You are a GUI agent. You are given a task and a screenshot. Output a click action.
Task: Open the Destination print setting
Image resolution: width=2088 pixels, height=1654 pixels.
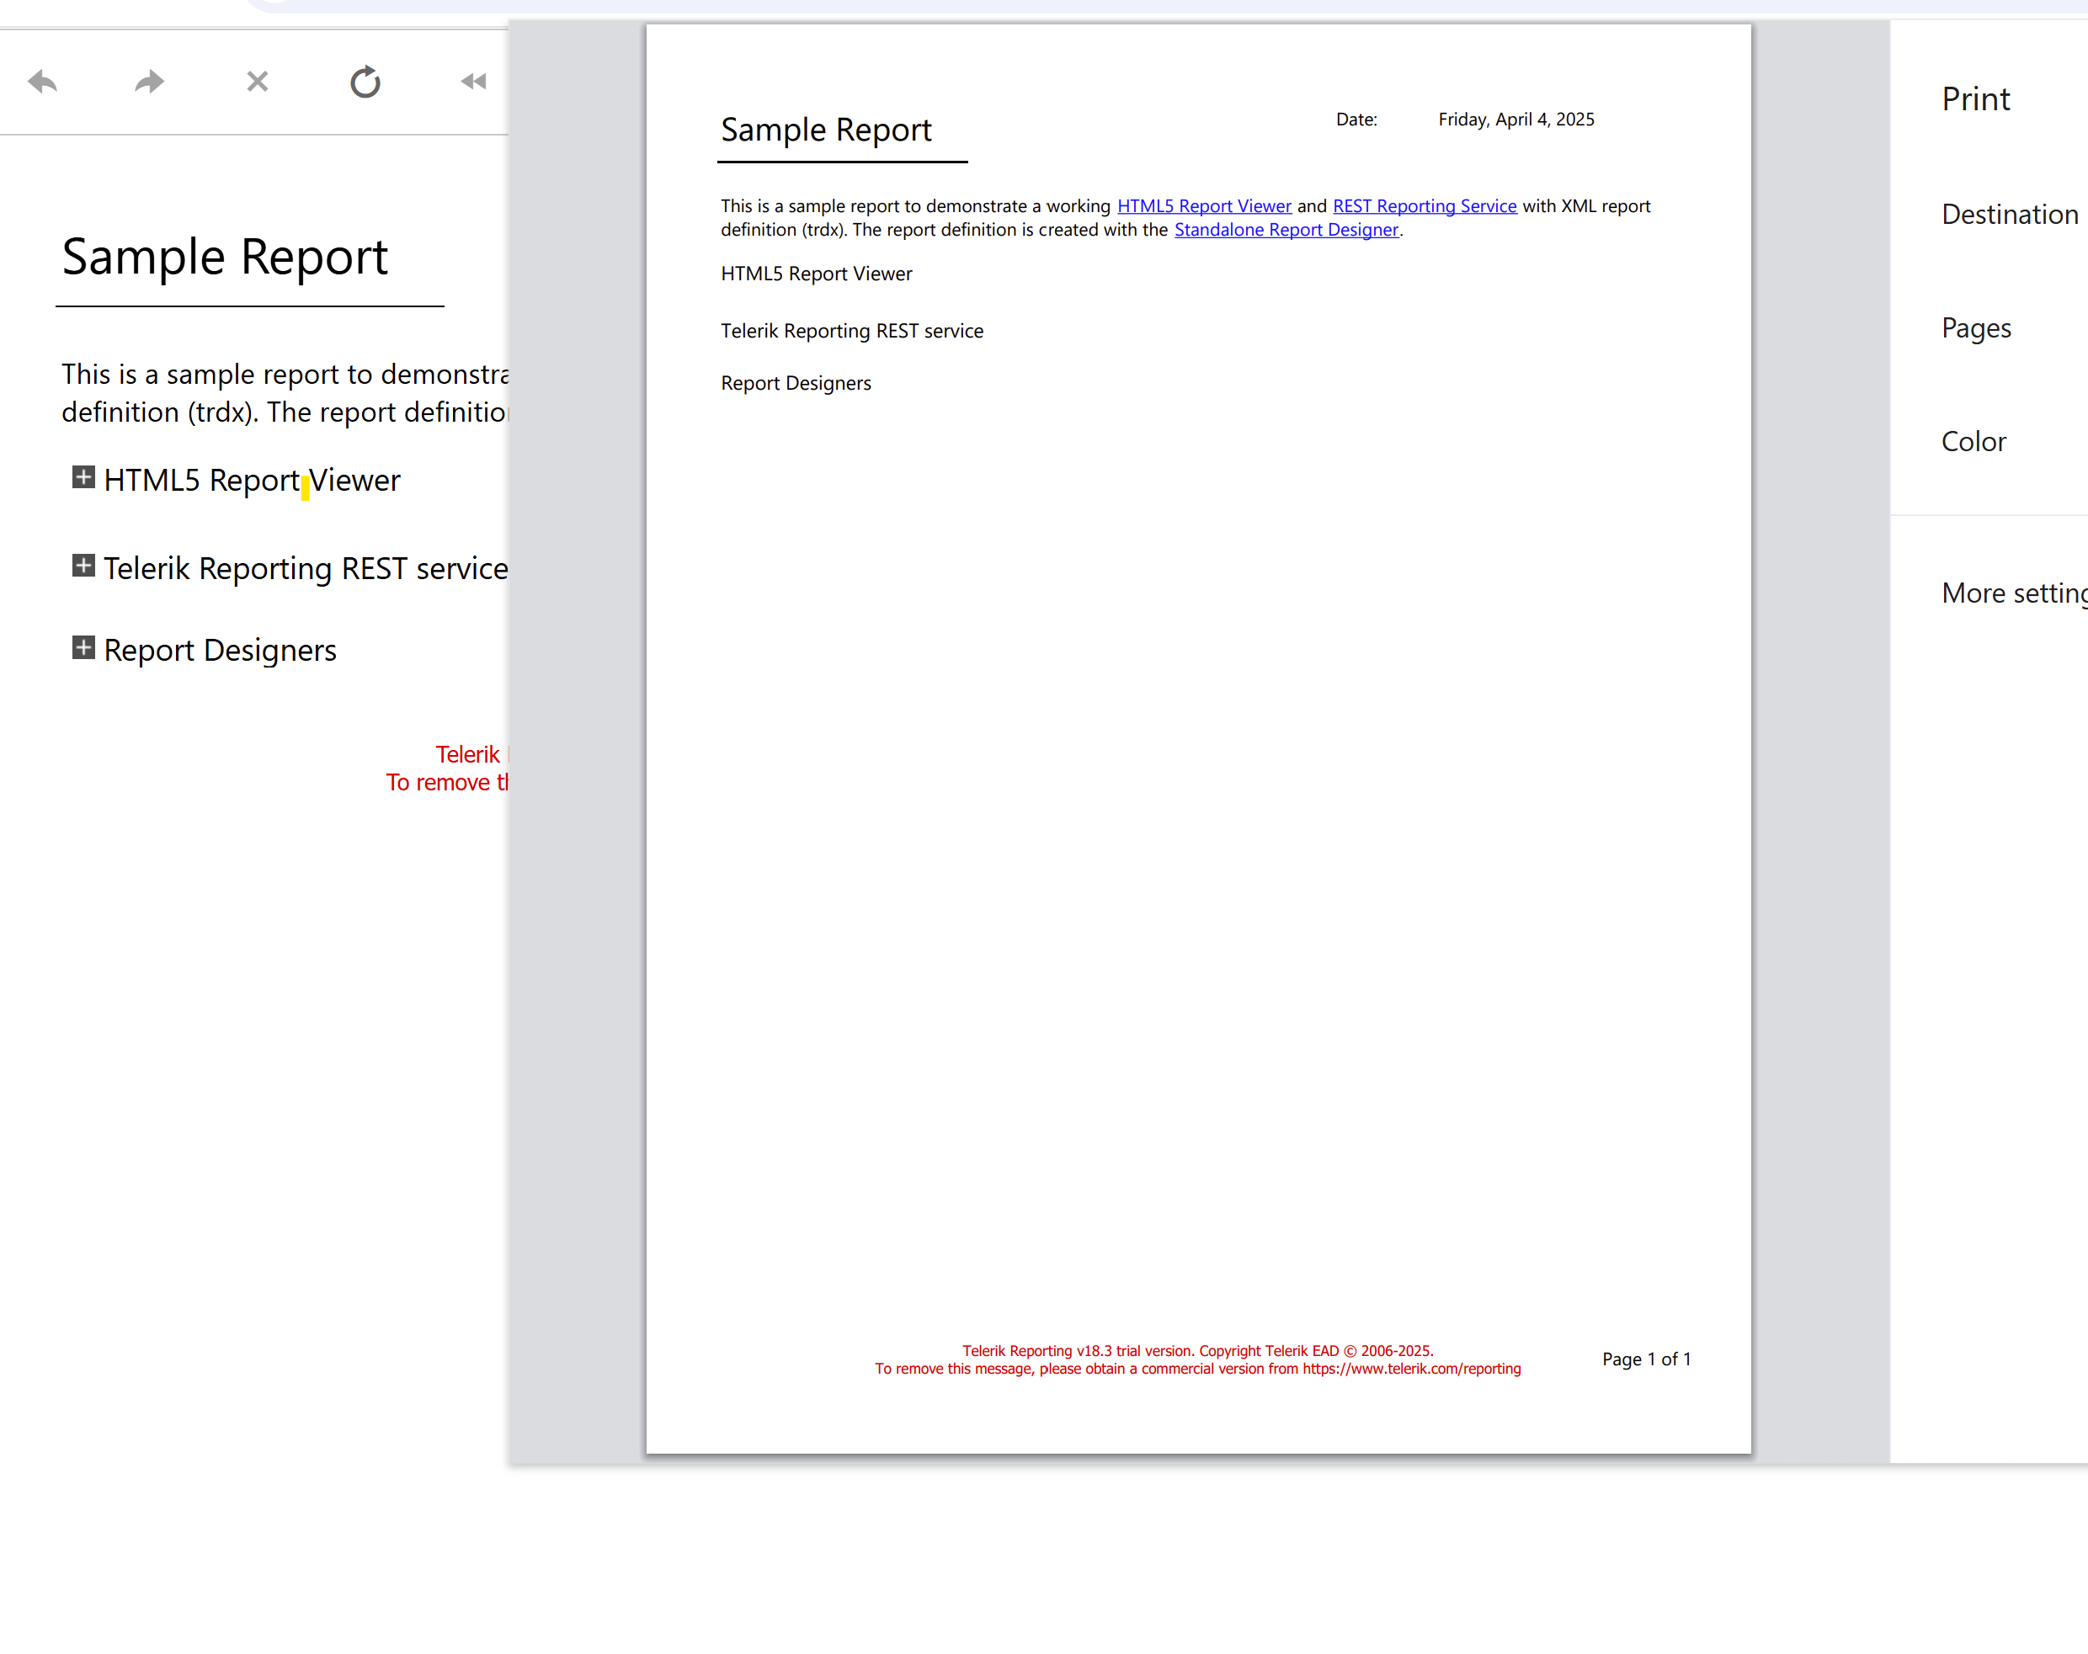click(x=2010, y=214)
